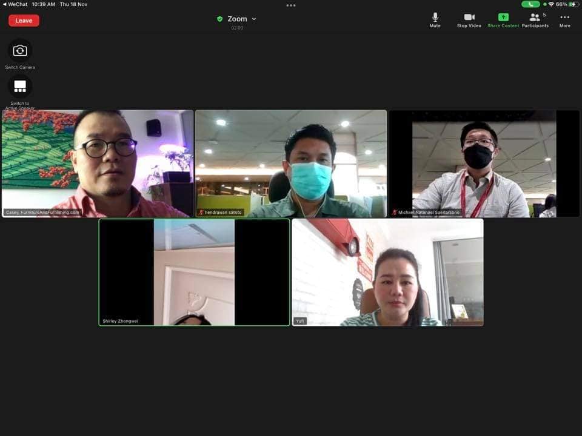
Task: Return to WeChat via back link
Action: coord(16,4)
